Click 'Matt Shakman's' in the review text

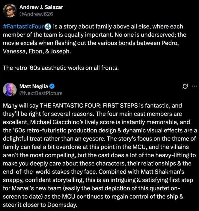[162, 172]
